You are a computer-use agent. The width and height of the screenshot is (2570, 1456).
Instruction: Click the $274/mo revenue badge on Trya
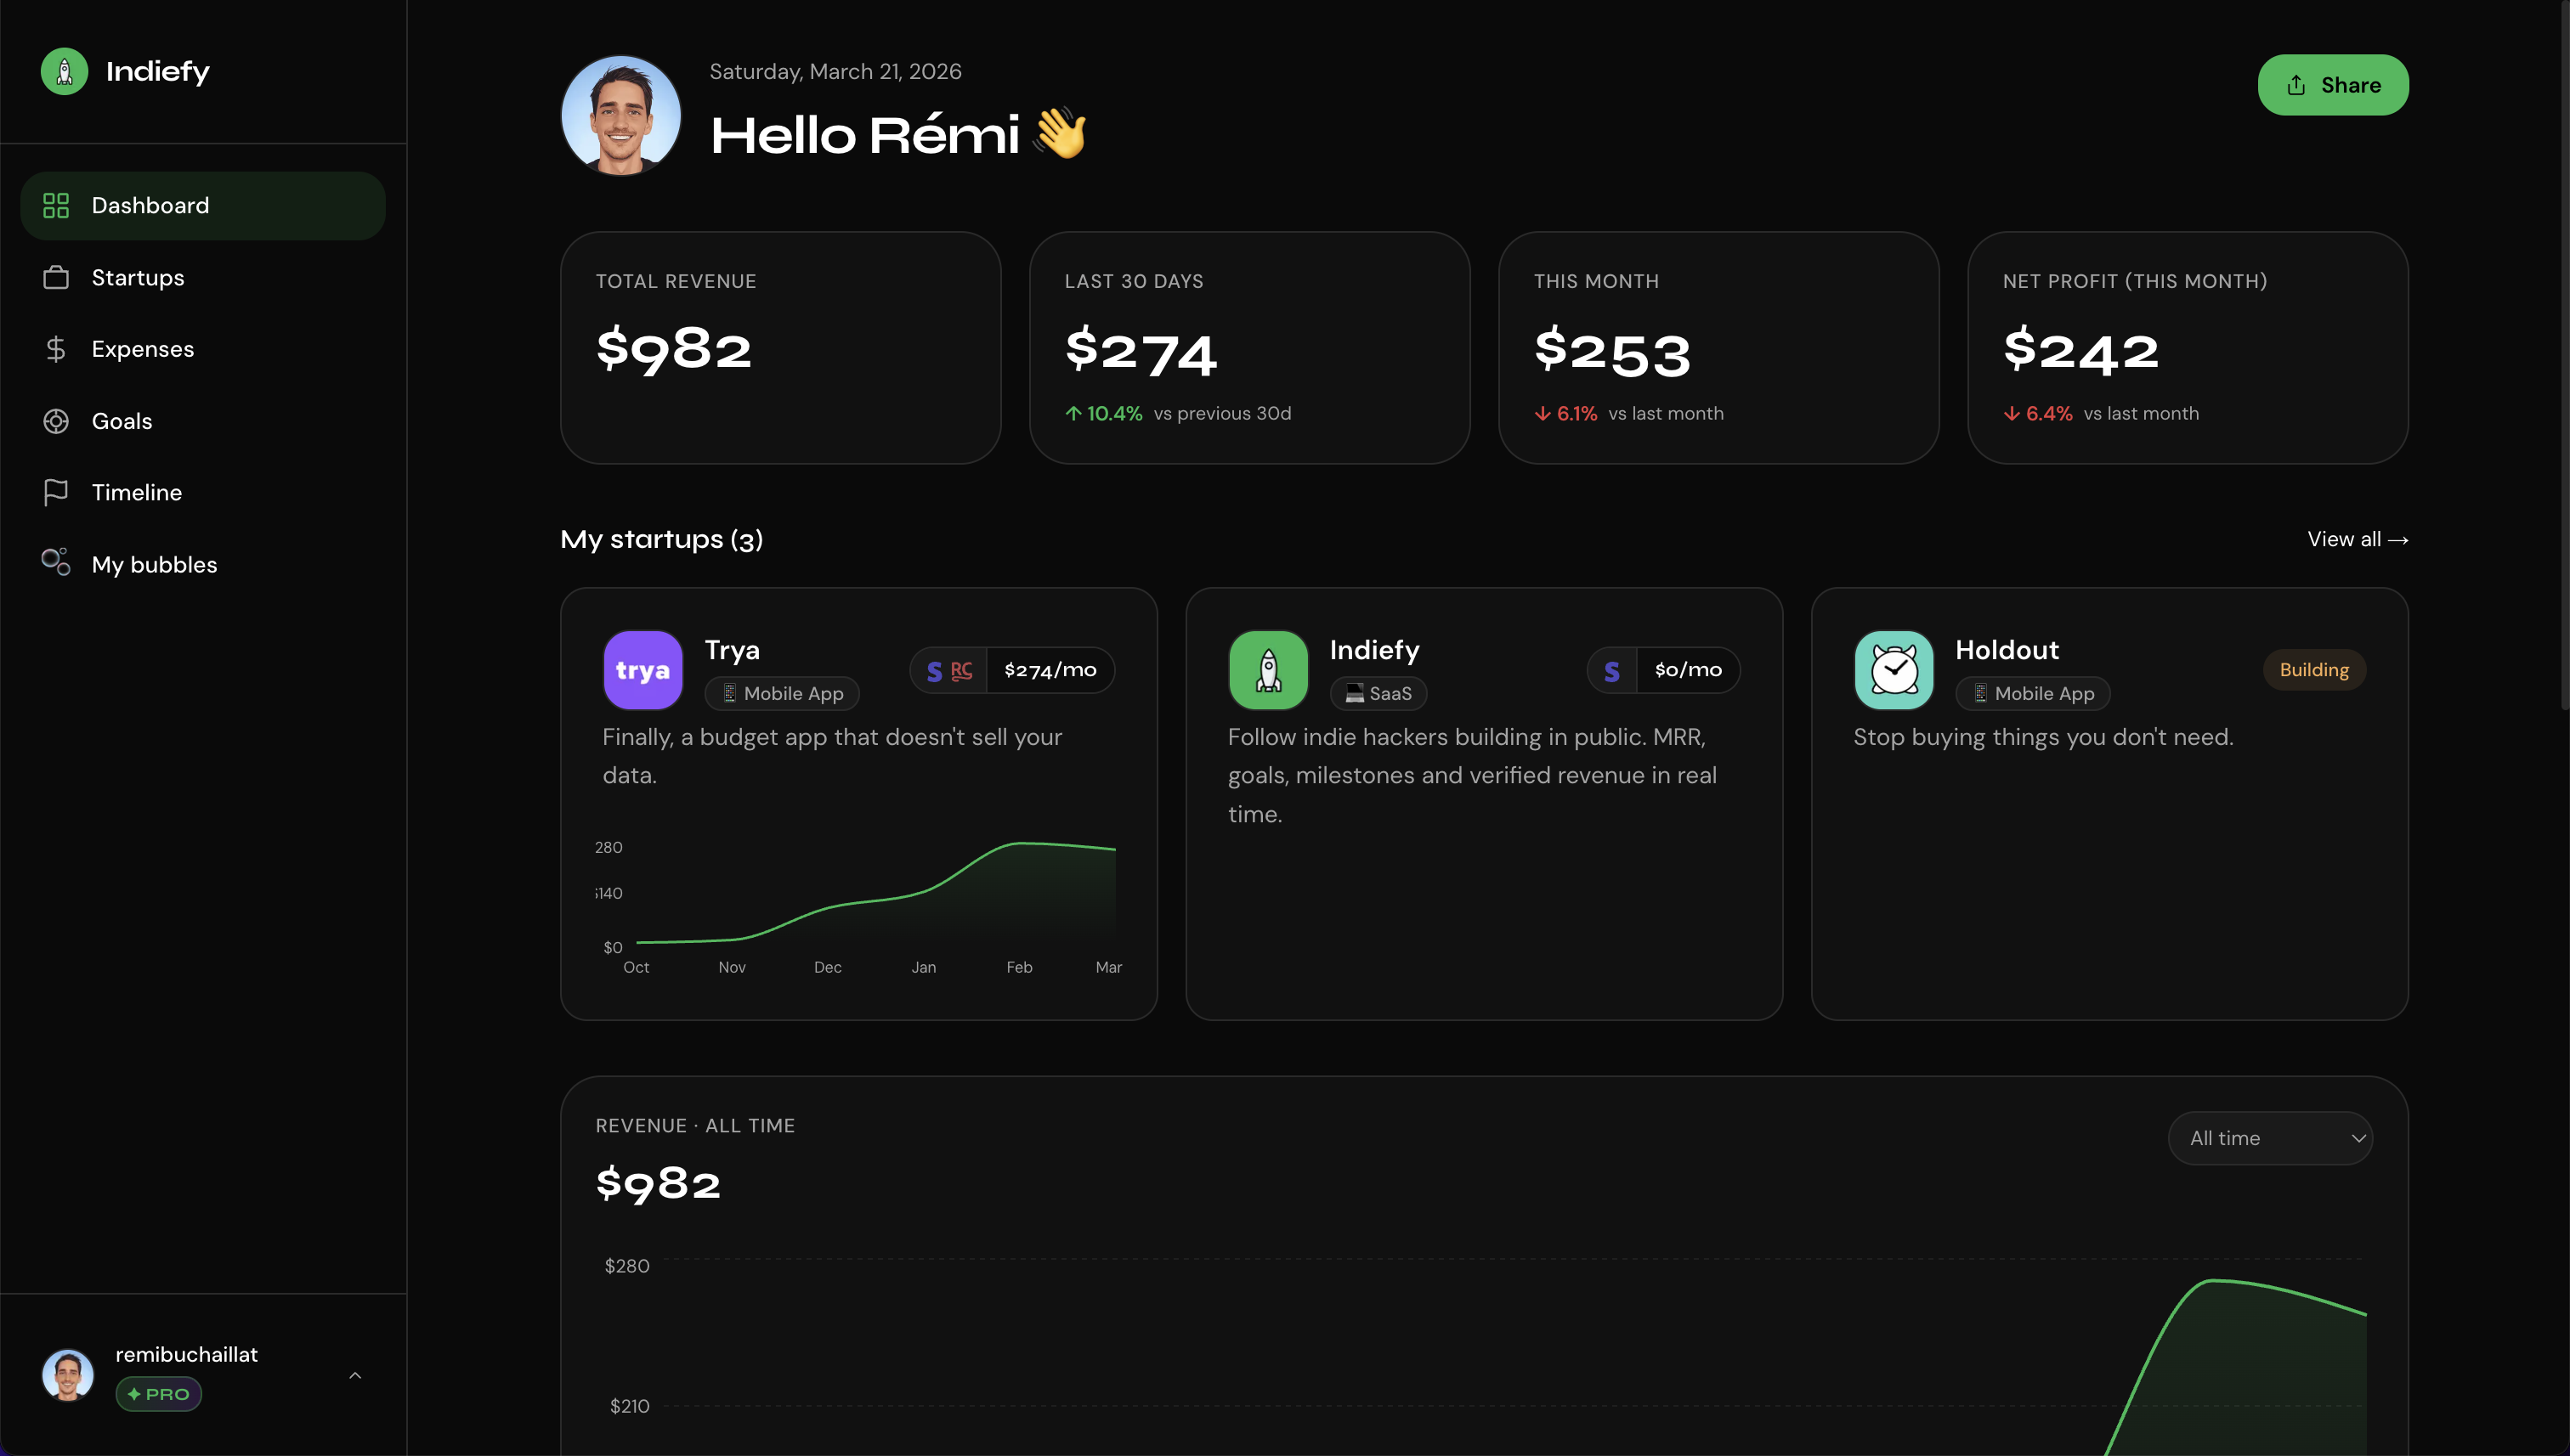click(x=1050, y=670)
